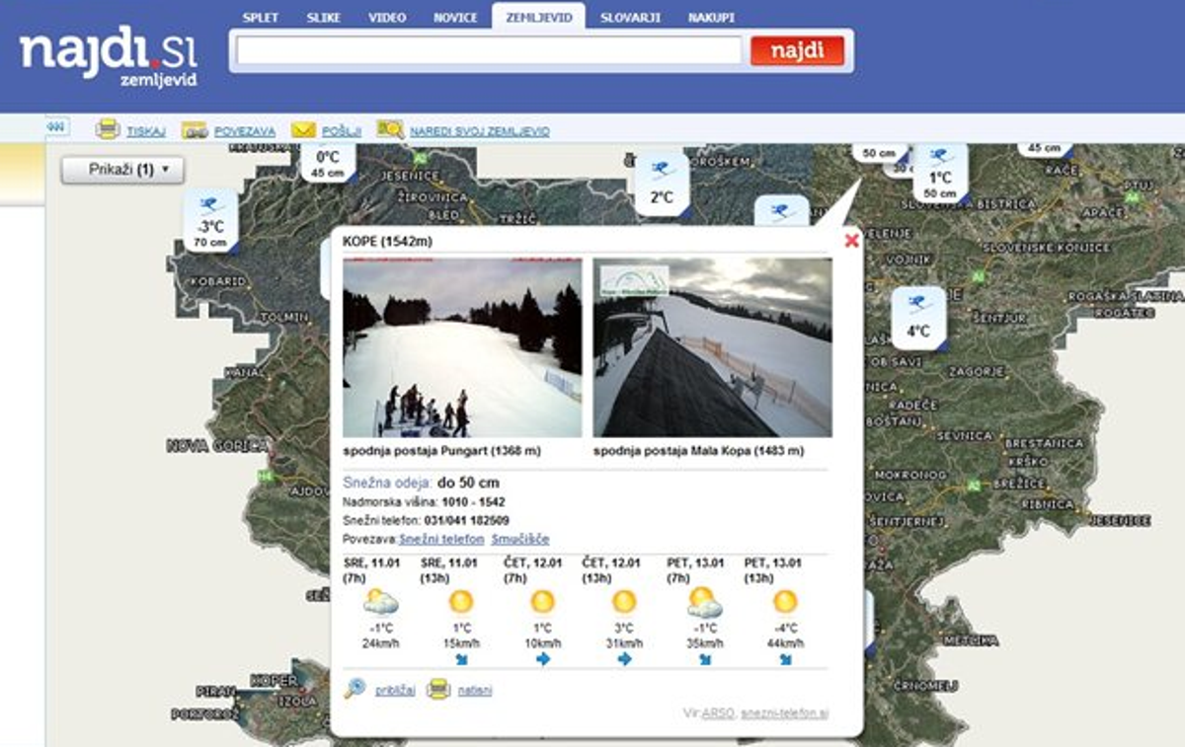The width and height of the screenshot is (1185, 747).
Task: Open the snezni-telefon.si source link
Action: pos(785,712)
